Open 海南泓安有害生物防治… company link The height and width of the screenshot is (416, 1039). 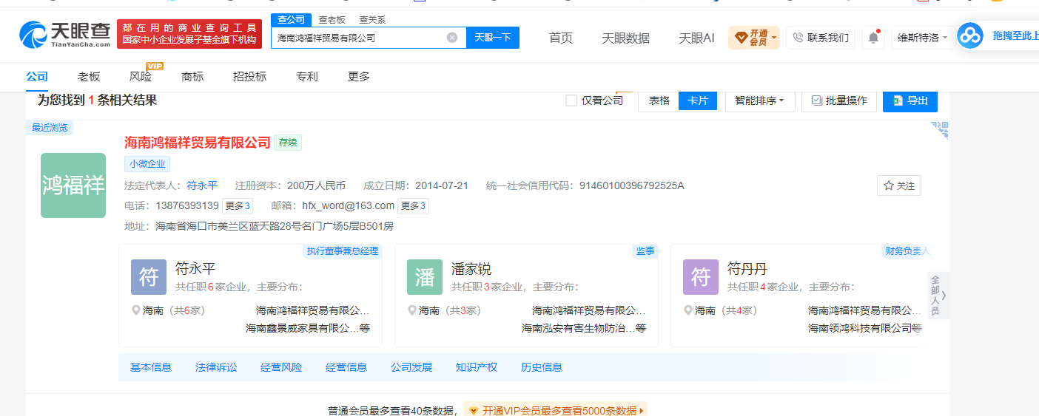579,328
